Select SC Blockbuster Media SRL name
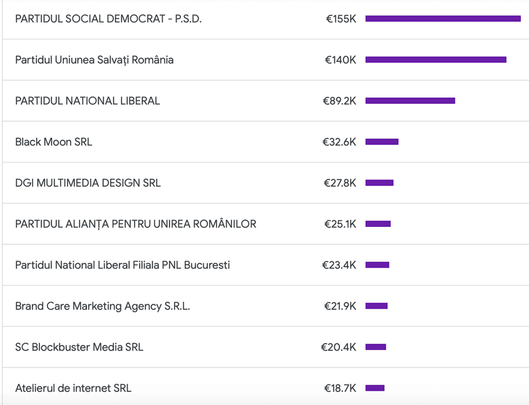 79,347
